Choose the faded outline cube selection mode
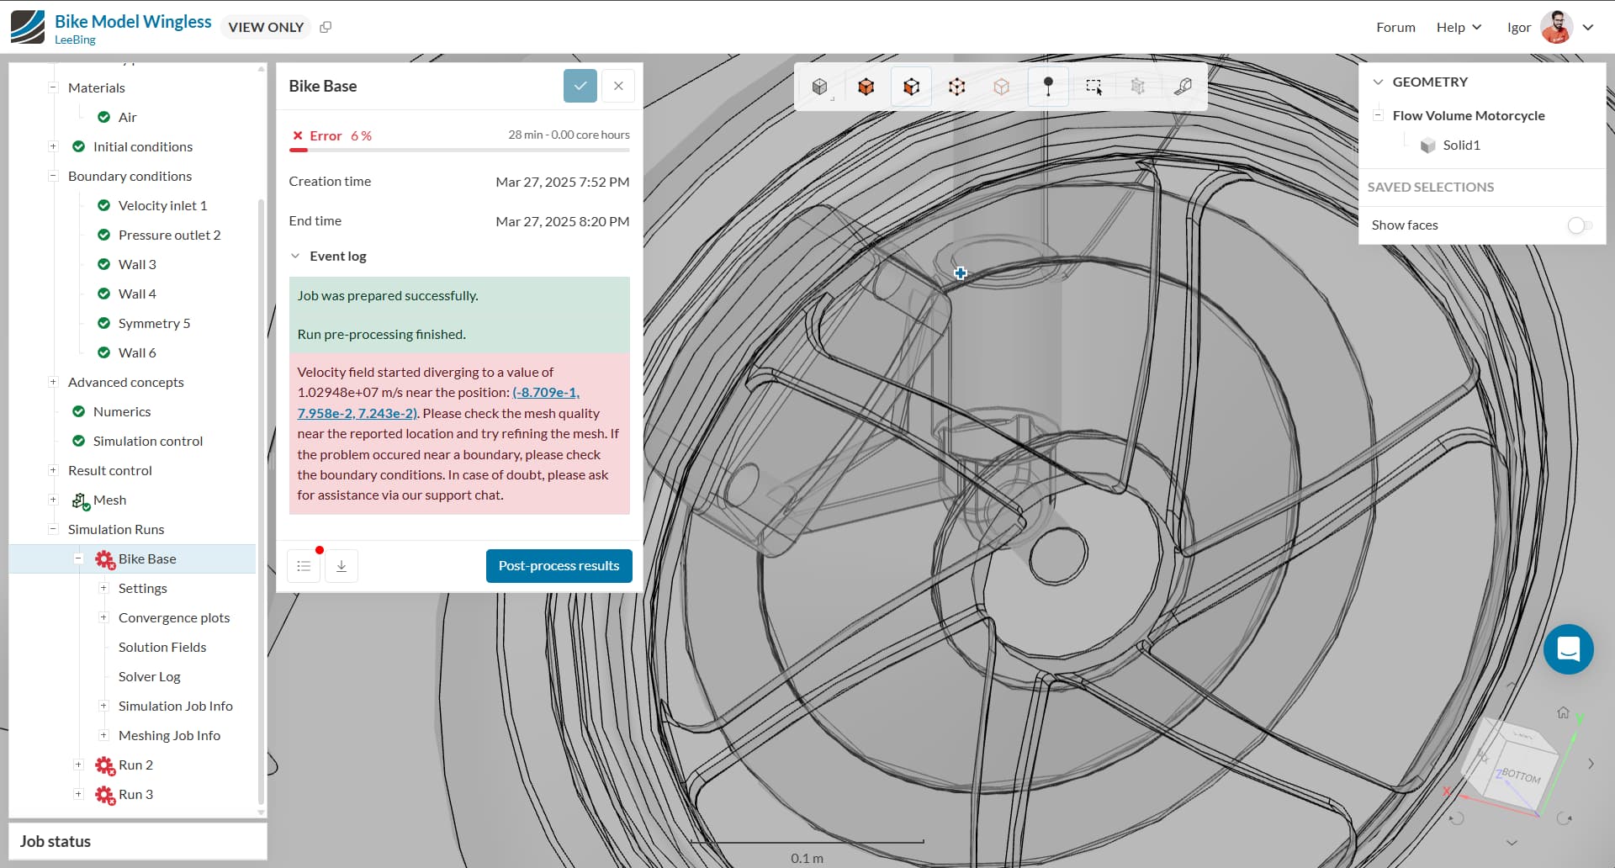The height and width of the screenshot is (868, 1615). point(1001,87)
